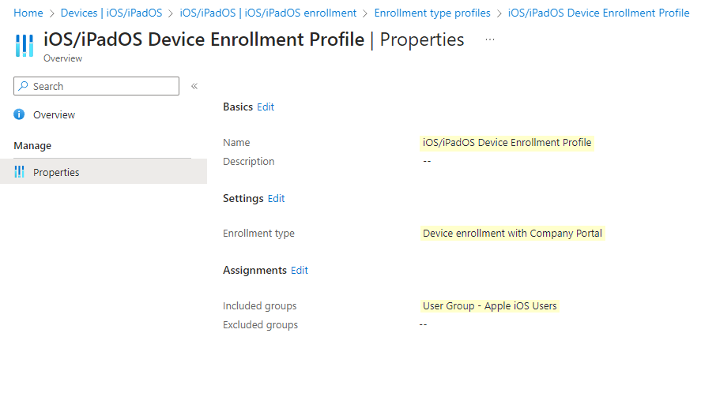Click the Overview info icon in sidebar
This screenshot has width=701, height=408.
(x=19, y=114)
